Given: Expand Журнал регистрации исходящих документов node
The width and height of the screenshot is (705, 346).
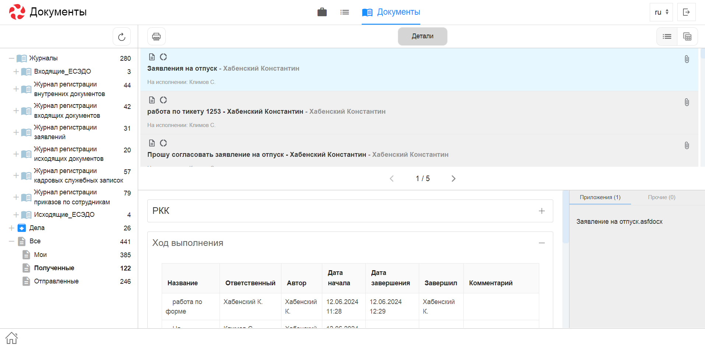Looking at the screenshot, I should 16,154.
